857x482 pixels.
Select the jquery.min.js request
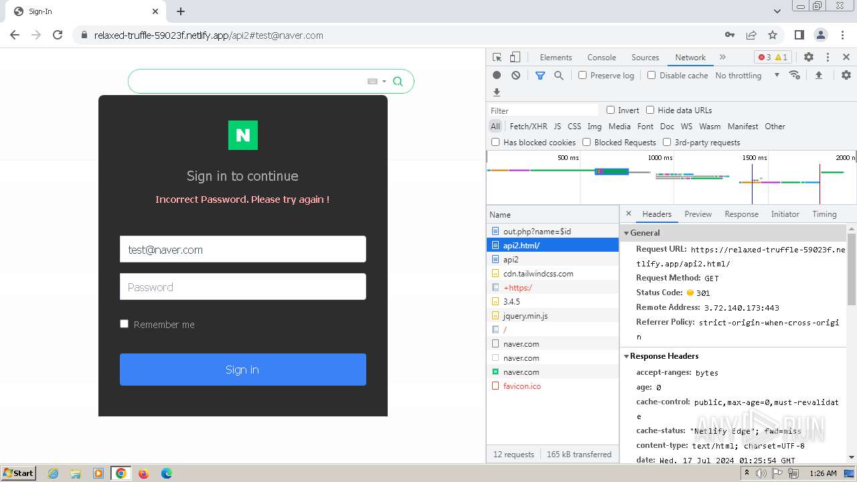click(552, 316)
